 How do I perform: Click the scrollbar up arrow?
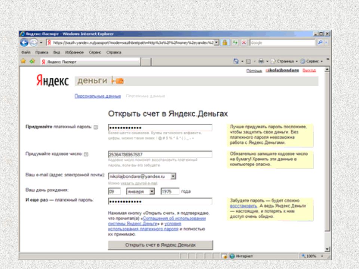[327, 70]
